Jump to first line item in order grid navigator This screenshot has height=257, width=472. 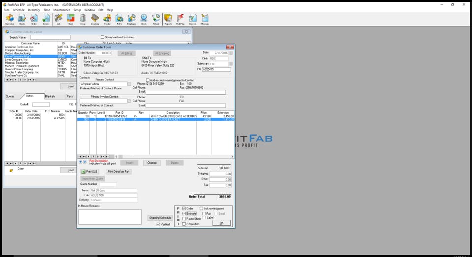(80, 157)
